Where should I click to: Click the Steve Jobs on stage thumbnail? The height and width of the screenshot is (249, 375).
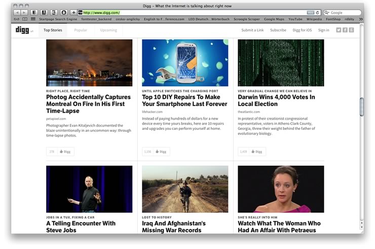89,189
